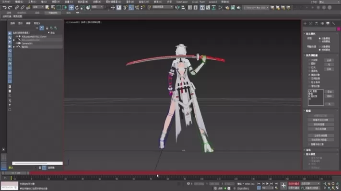This screenshot has height=191, width=341.
Task: Tick the Geometry hide-by-category checkbox
Action: coord(309,60)
